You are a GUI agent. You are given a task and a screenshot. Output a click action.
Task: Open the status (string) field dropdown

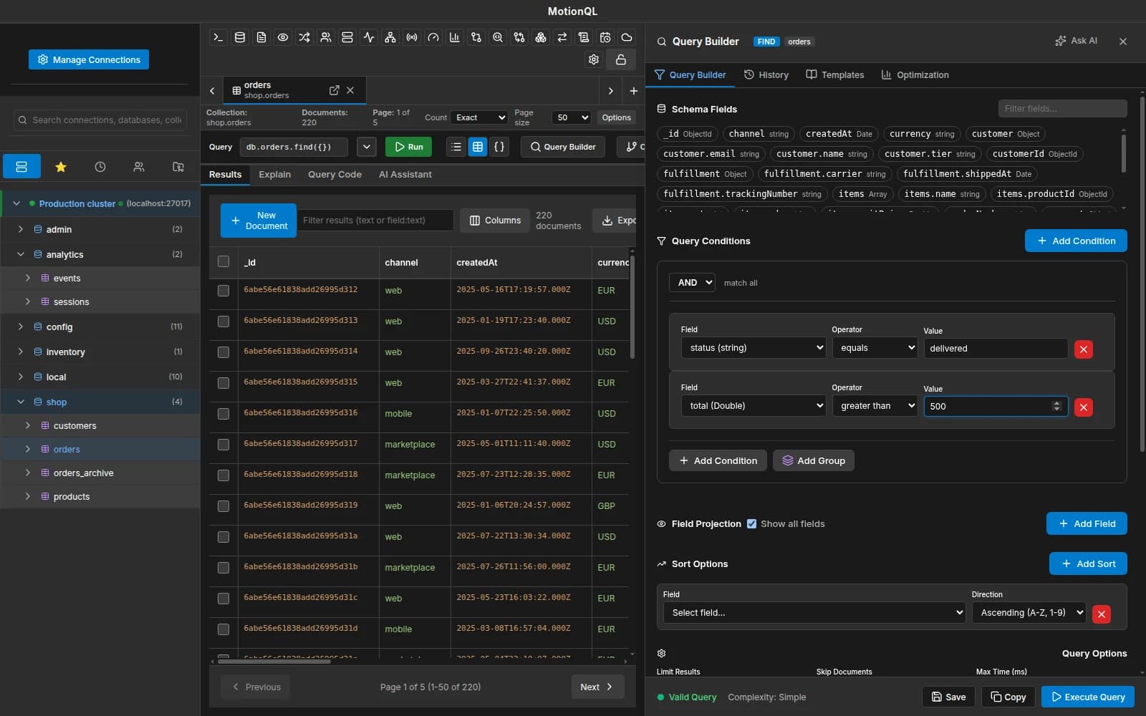(x=753, y=348)
